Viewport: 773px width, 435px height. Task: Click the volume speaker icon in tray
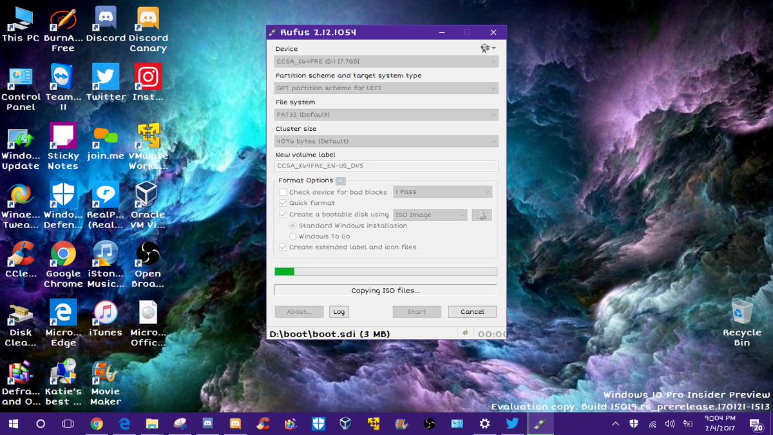[x=670, y=423]
